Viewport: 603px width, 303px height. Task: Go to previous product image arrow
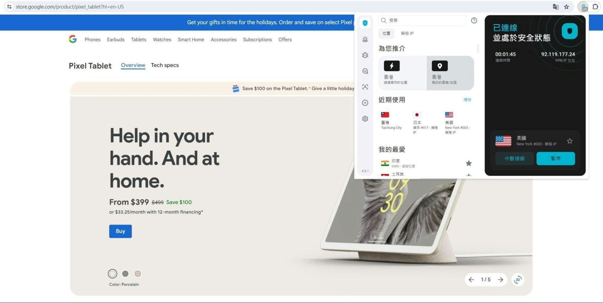[x=471, y=280]
